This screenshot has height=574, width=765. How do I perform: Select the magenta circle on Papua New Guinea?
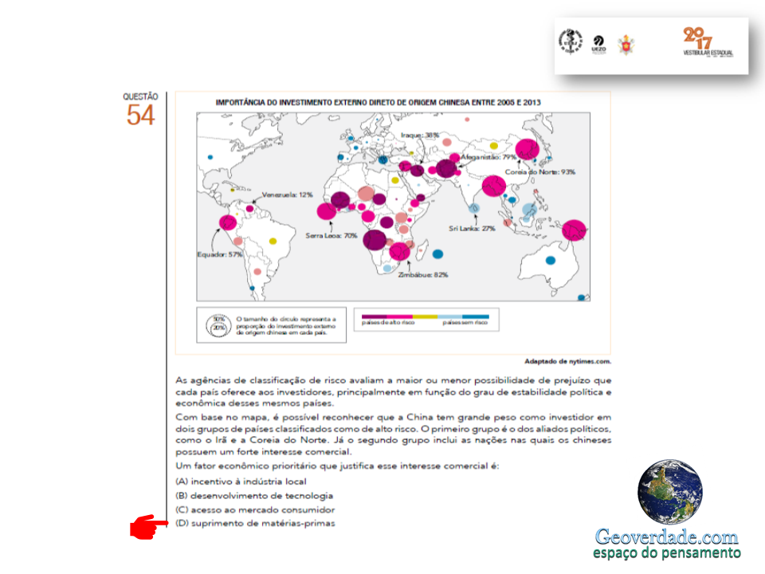pos(574,230)
